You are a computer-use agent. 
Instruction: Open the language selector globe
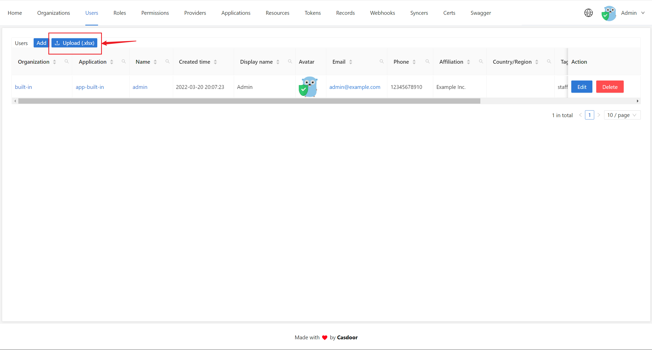589,13
